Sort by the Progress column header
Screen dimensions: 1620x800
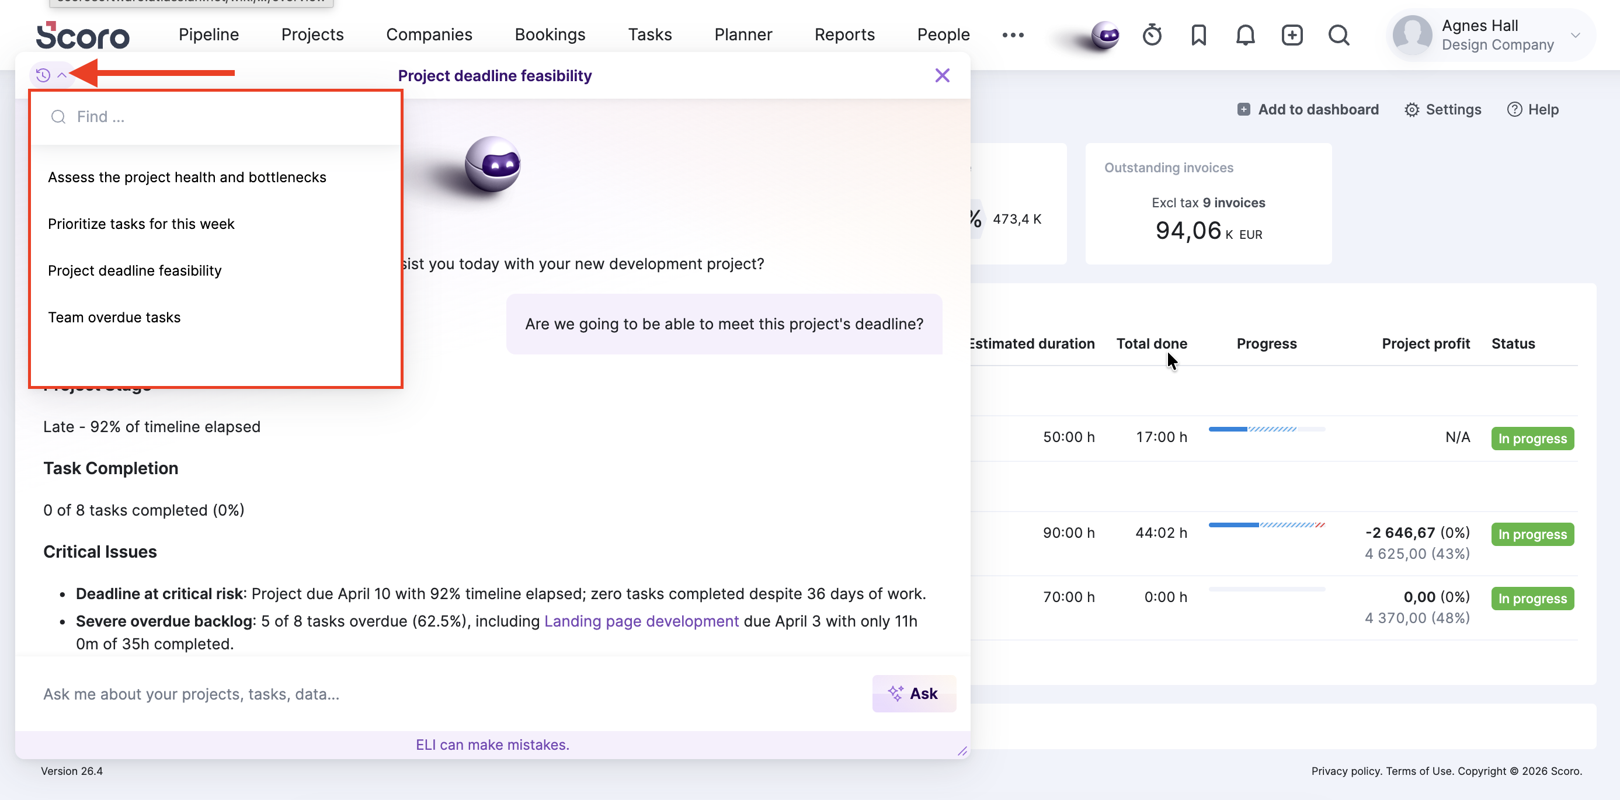[1267, 343]
